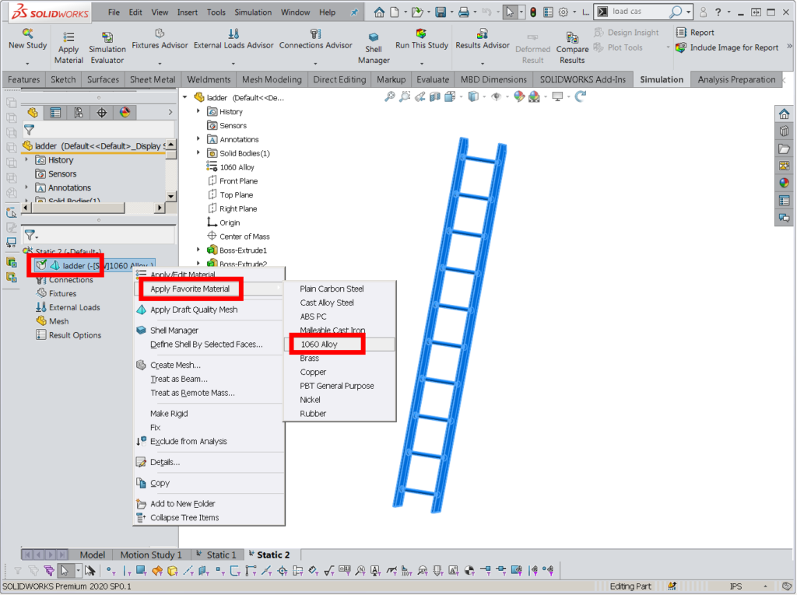Image resolution: width=797 pixels, height=595 pixels.
Task: Expand Annotations in the flyout tree
Action: point(198,138)
